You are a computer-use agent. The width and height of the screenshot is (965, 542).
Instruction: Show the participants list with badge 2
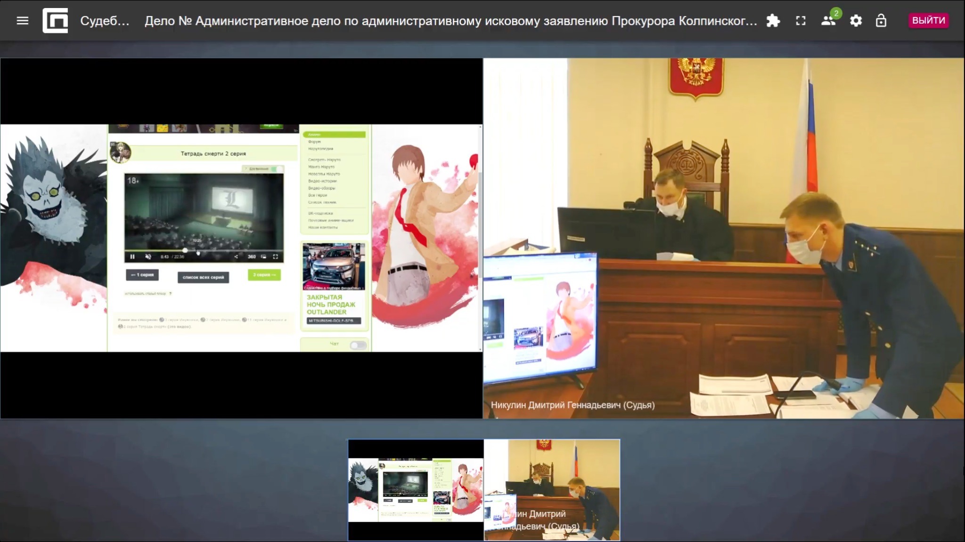(828, 21)
